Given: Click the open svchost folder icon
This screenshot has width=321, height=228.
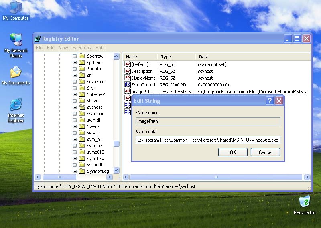Looking at the screenshot, I should click(x=82, y=107).
